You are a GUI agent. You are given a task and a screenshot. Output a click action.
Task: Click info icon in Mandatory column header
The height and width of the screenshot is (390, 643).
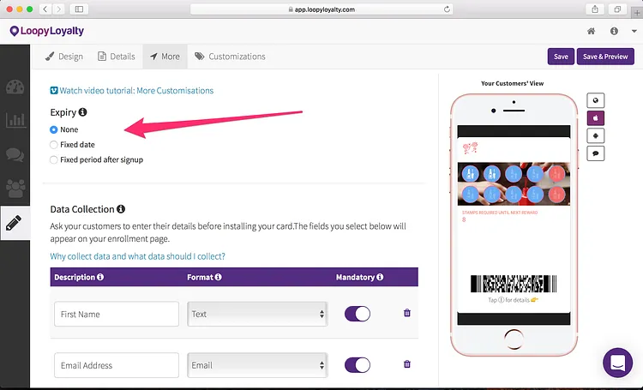(x=380, y=277)
